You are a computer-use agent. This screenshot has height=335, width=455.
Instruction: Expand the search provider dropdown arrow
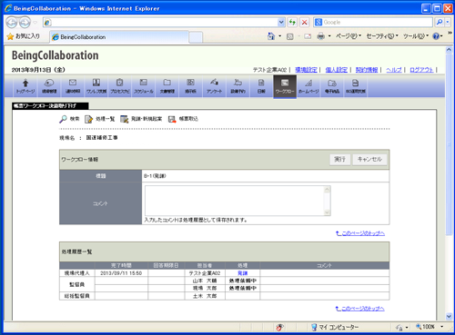(448, 22)
